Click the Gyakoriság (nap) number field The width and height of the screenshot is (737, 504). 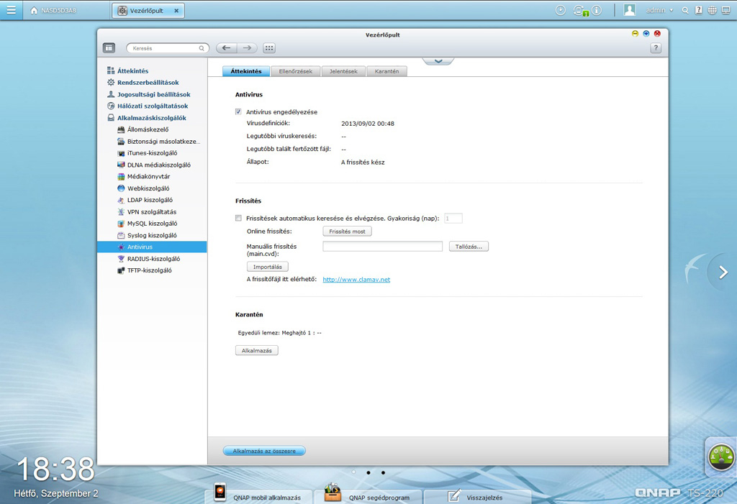453,219
